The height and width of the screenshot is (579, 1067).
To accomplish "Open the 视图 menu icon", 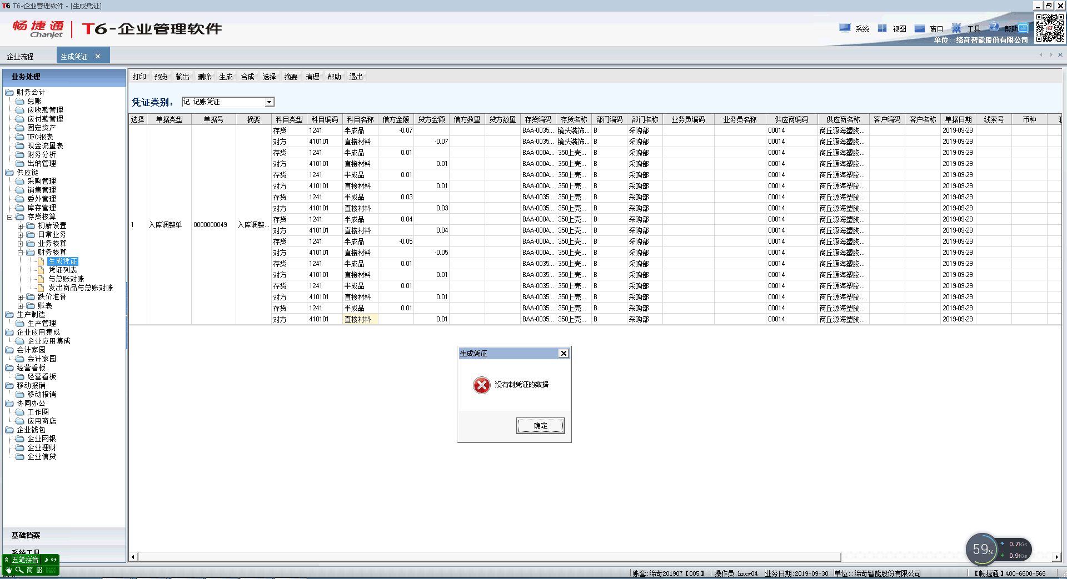I will (882, 28).
